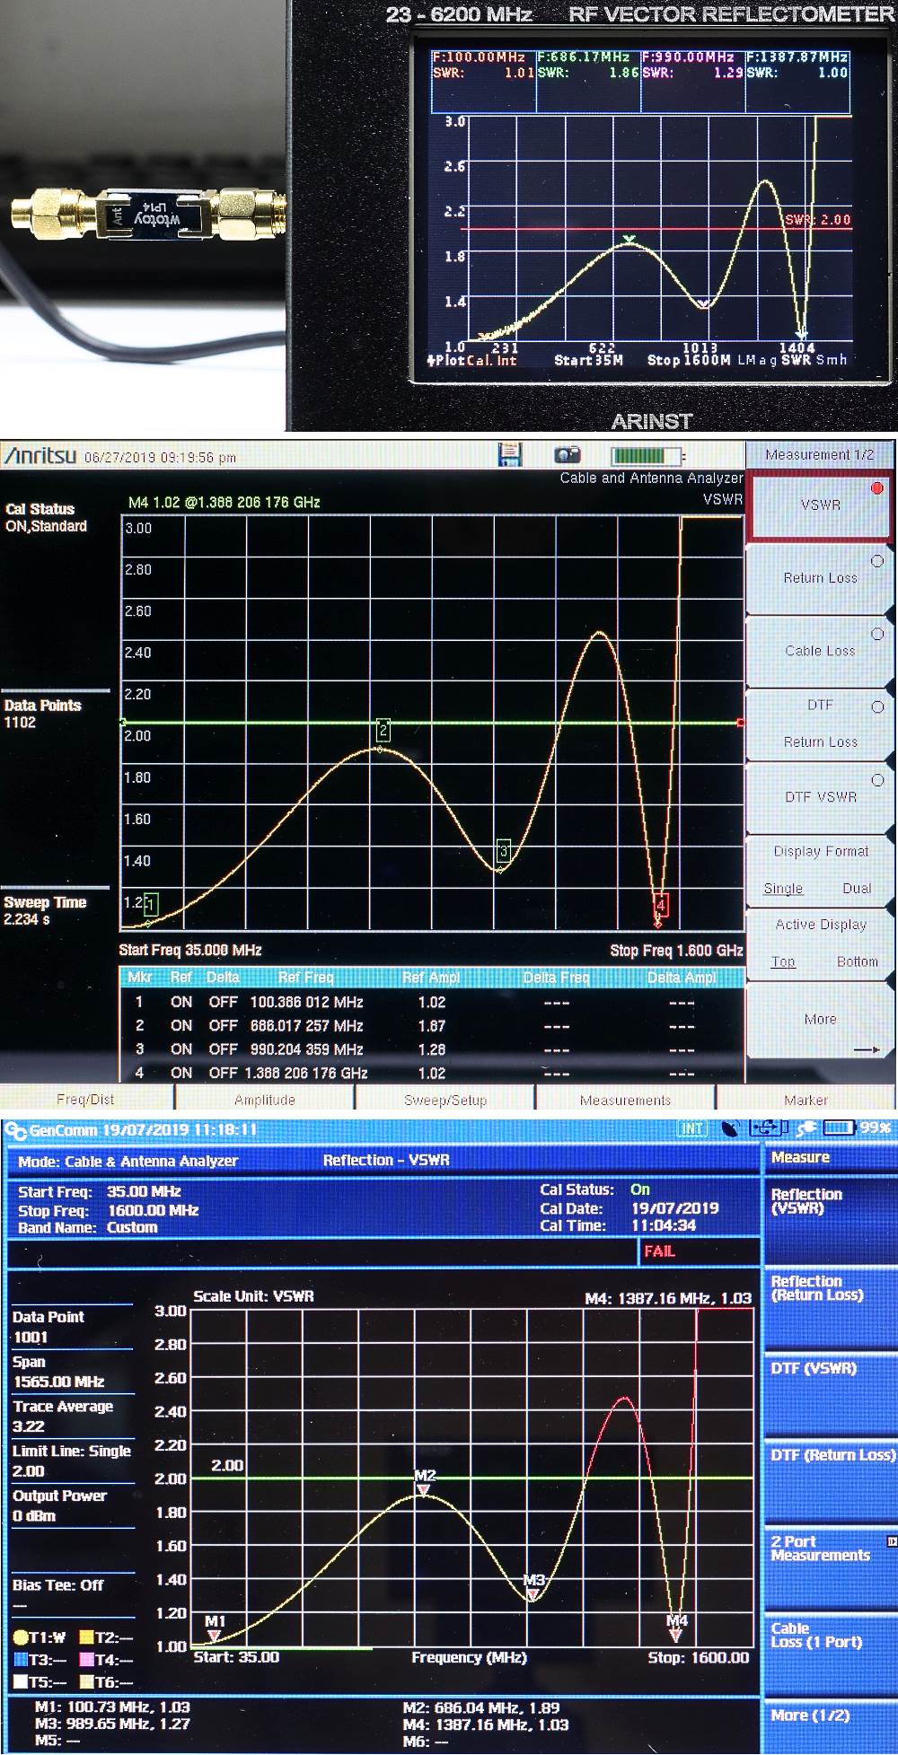Tap the Anritsu logo in the corner
The image size is (898, 1755).
(40, 456)
